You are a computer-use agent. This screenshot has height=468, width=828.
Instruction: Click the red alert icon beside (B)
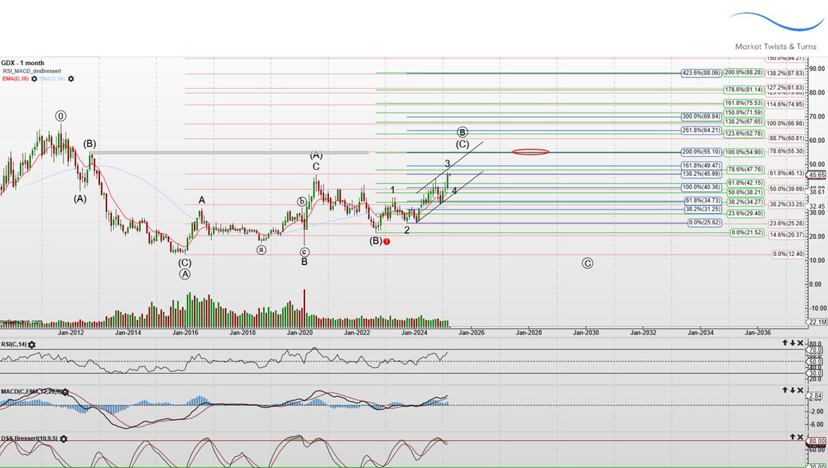point(386,242)
